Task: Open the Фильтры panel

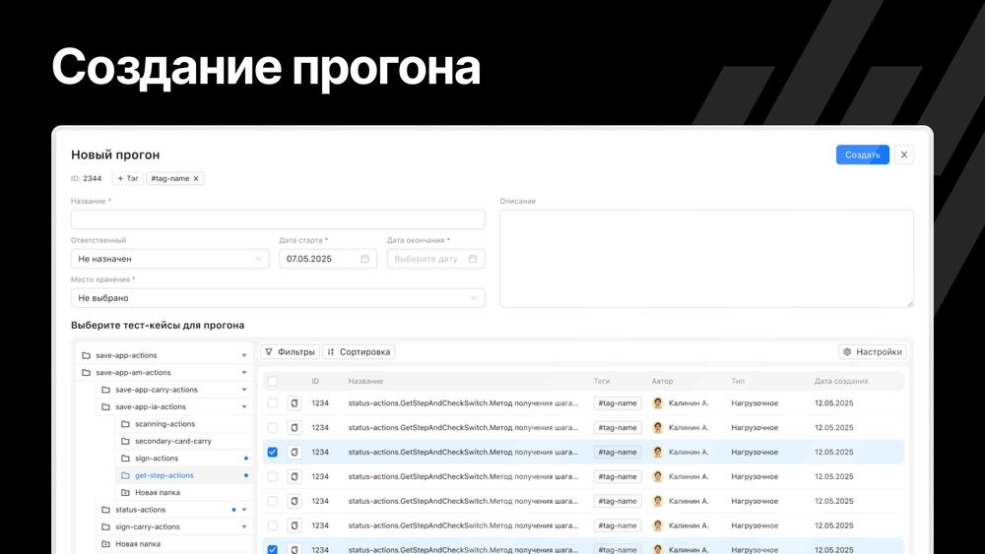Action: 290,351
